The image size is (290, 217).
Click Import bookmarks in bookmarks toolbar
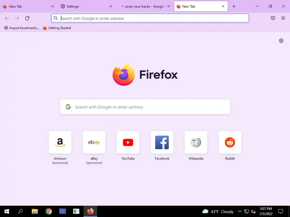[22, 28]
